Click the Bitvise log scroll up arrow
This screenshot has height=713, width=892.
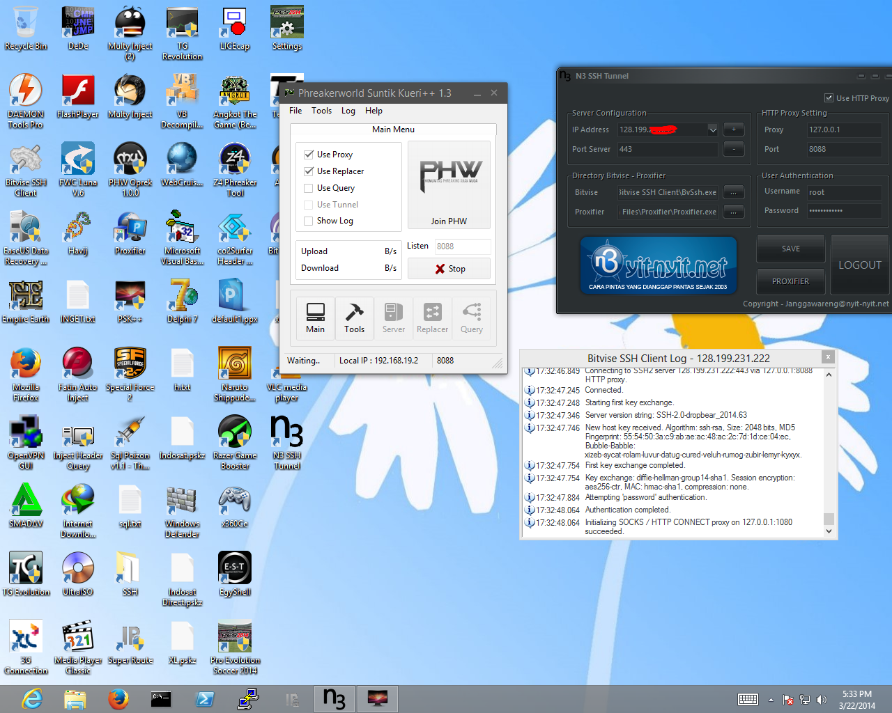[x=829, y=375]
